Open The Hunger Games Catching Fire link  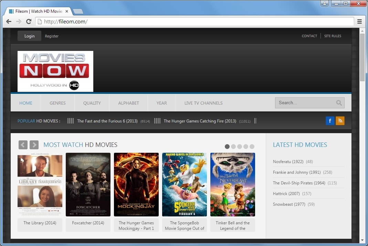click(200, 121)
